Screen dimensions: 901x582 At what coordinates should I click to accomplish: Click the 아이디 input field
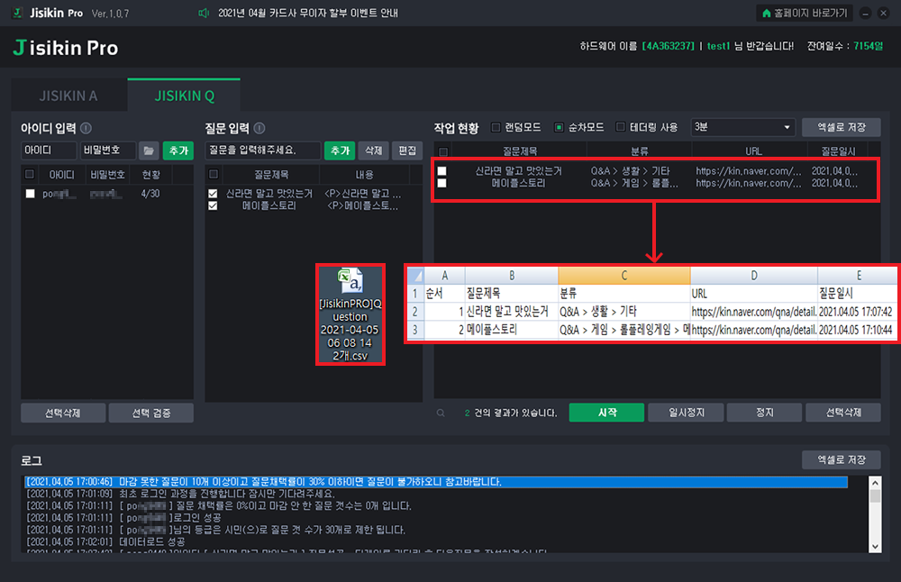coord(49,150)
